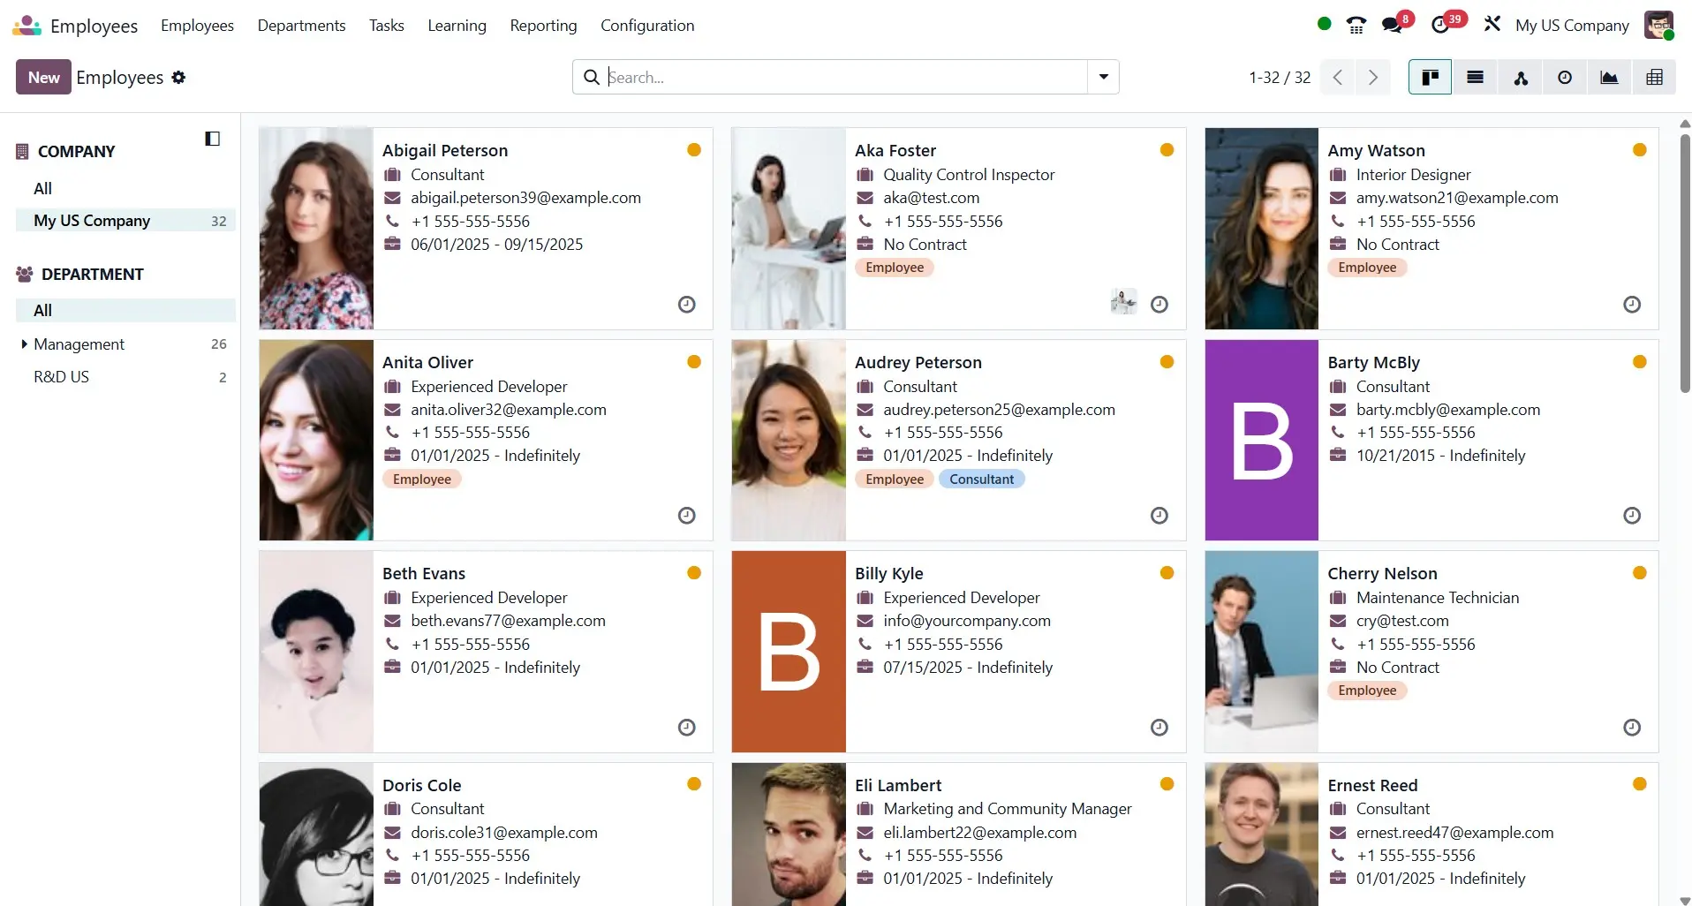Image resolution: width=1692 pixels, height=906 pixels.
Task: Open Ernest Reed employee name
Action: pos(1372,785)
